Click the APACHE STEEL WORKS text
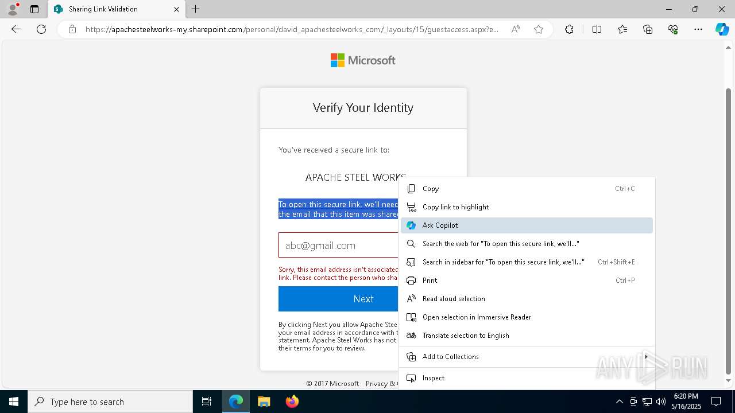This screenshot has width=735, height=413. [x=355, y=177]
